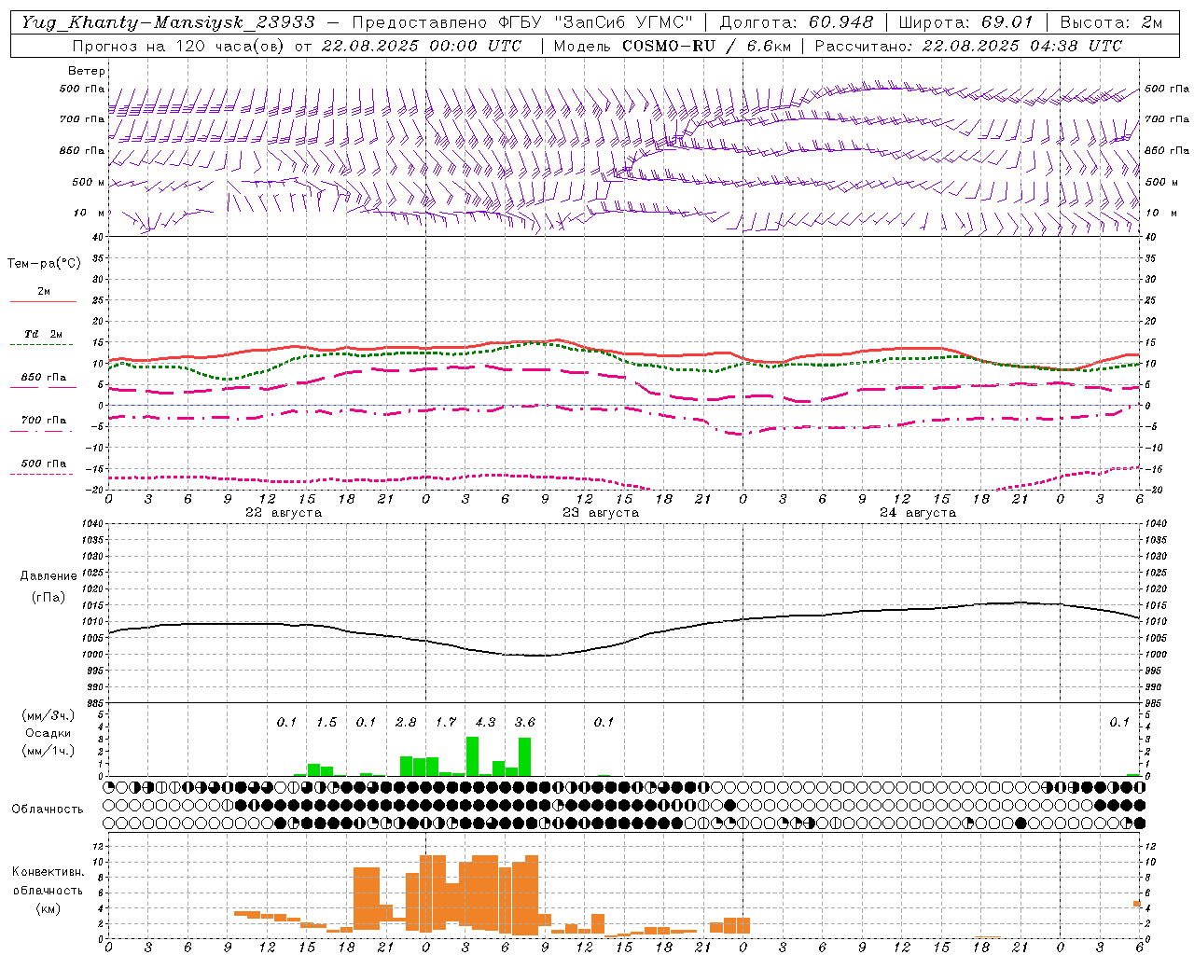Click the 23 августа date label
This screenshot has width=1194, height=955.
pos(601,513)
